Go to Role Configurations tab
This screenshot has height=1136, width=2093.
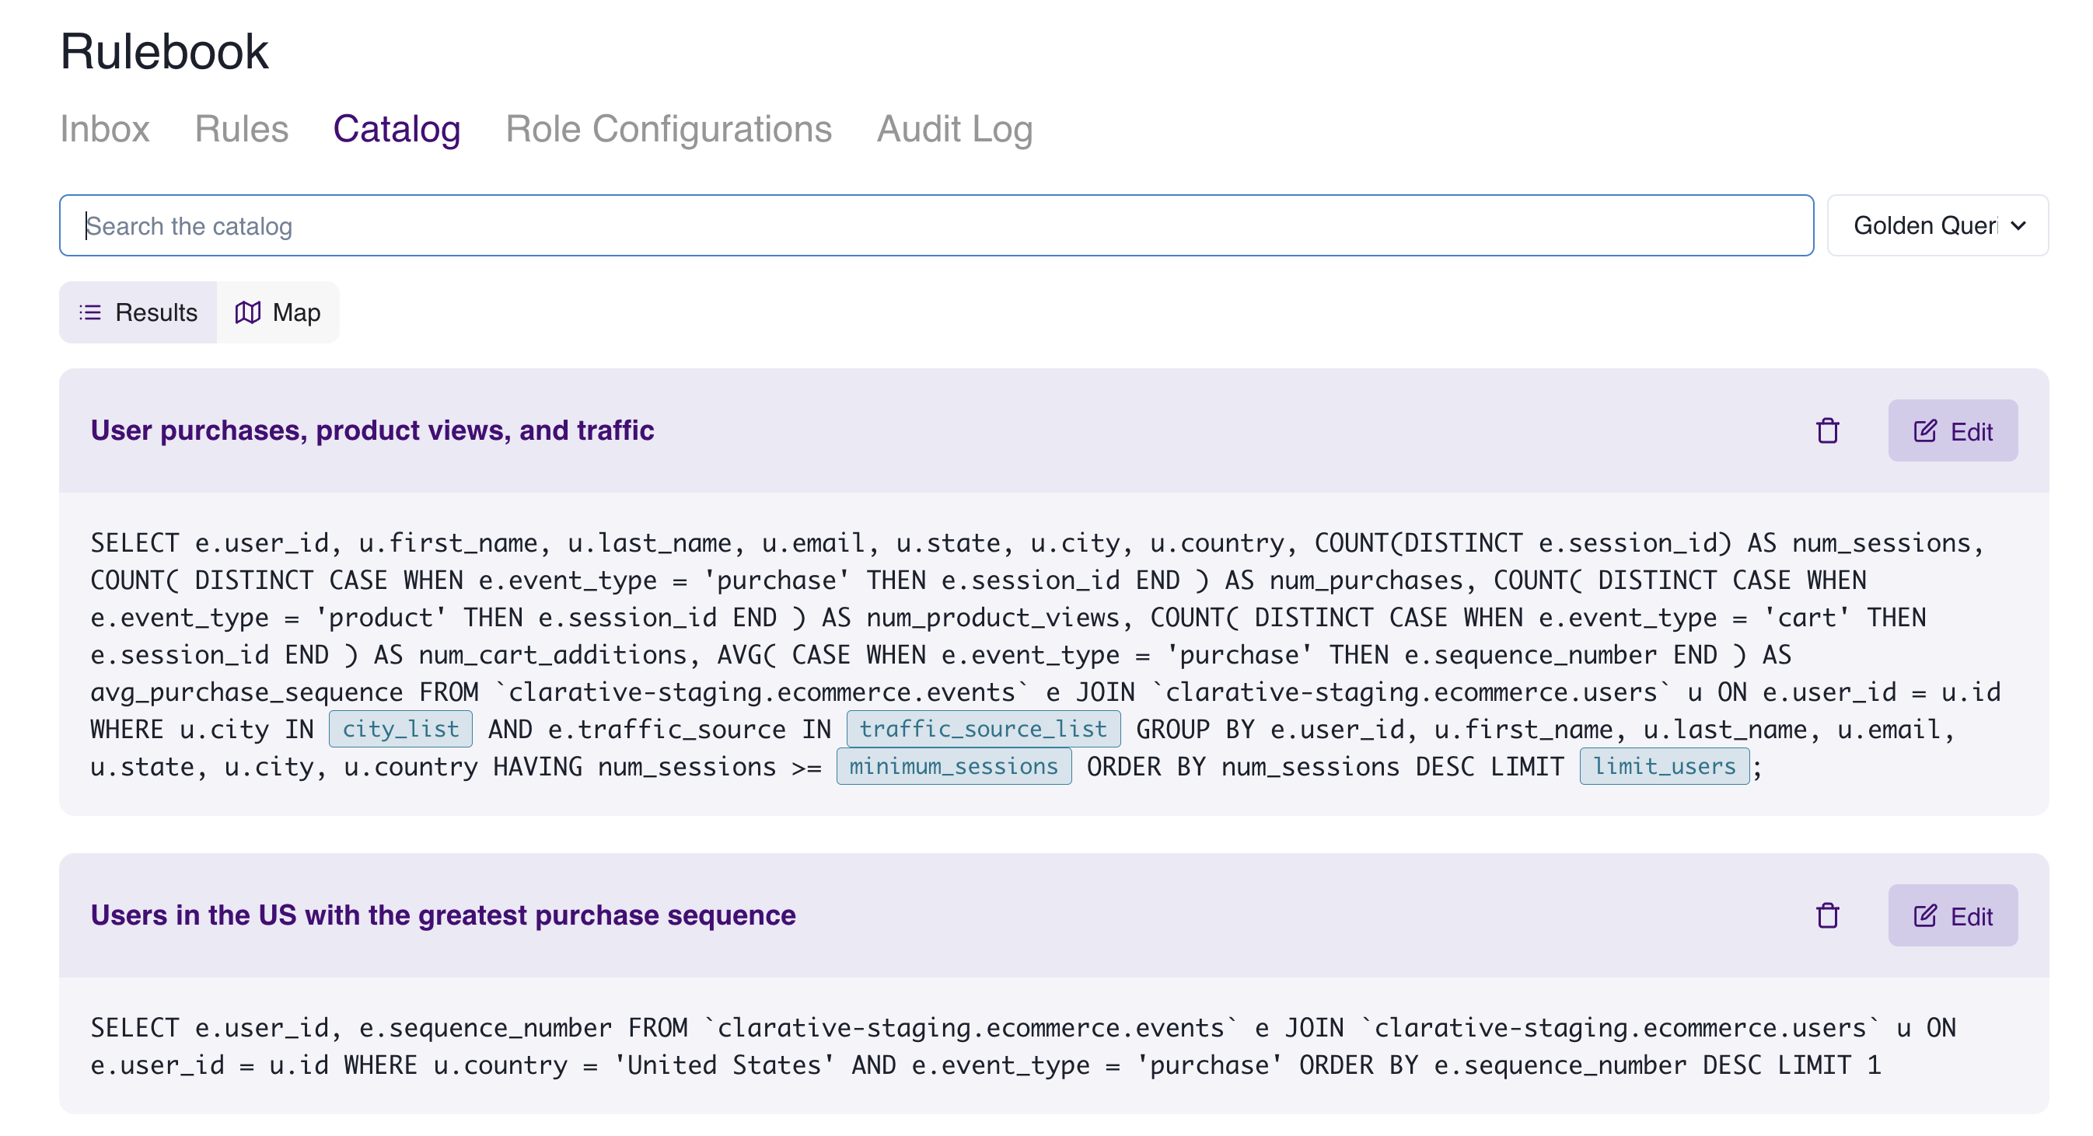click(669, 128)
